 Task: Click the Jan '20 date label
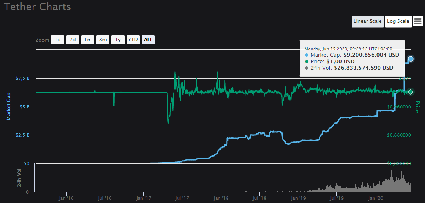(376, 198)
